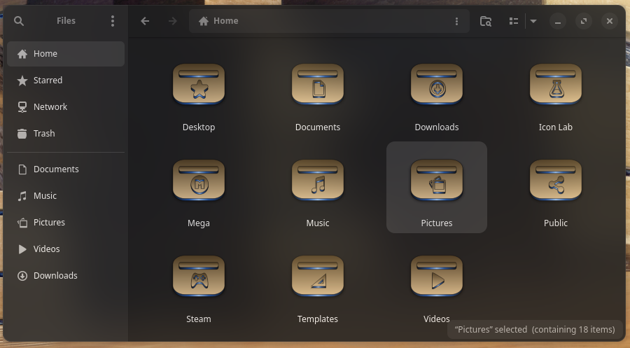Select the Downloads folder in grid
The width and height of the screenshot is (630, 348).
pos(437,85)
